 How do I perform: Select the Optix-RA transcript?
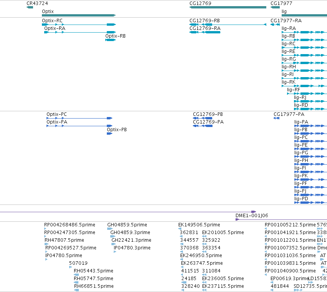click(80, 32)
